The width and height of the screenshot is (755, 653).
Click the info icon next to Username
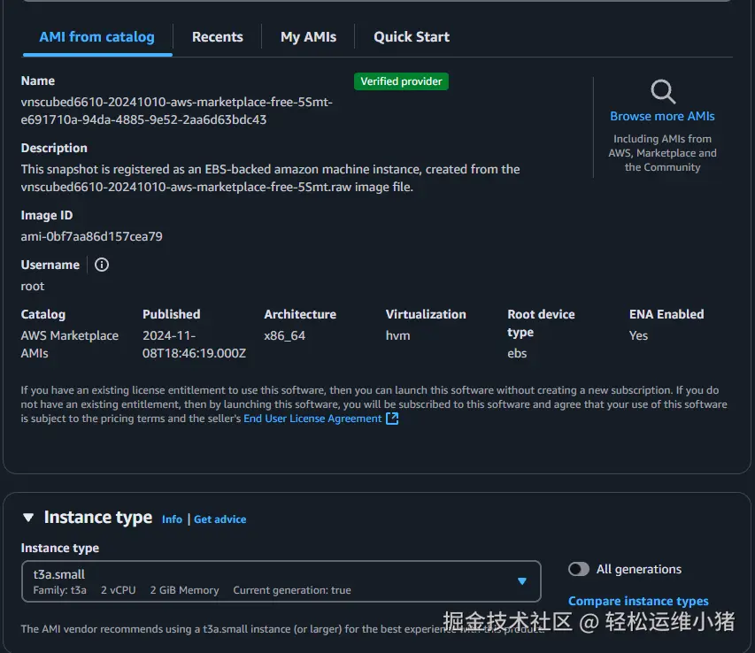click(x=102, y=265)
